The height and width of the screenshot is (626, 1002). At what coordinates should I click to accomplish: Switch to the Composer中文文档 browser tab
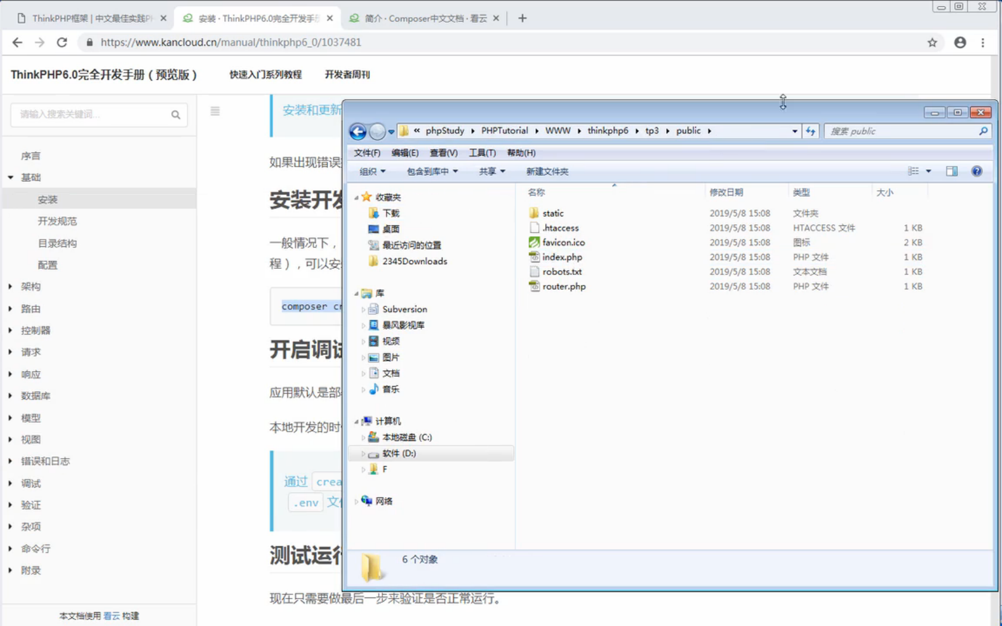[425, 18]
